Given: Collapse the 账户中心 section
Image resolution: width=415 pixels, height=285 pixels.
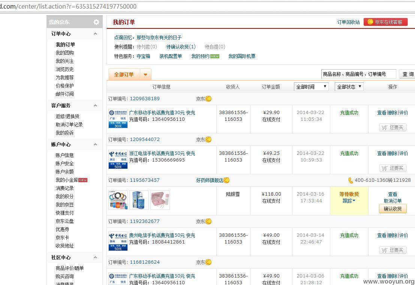Looking at the screenshot, I should click(x=95, y=144).
